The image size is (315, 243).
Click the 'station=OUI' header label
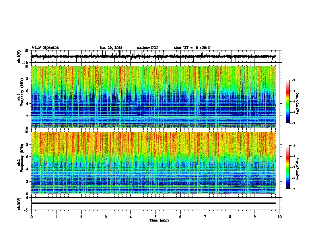147,48
